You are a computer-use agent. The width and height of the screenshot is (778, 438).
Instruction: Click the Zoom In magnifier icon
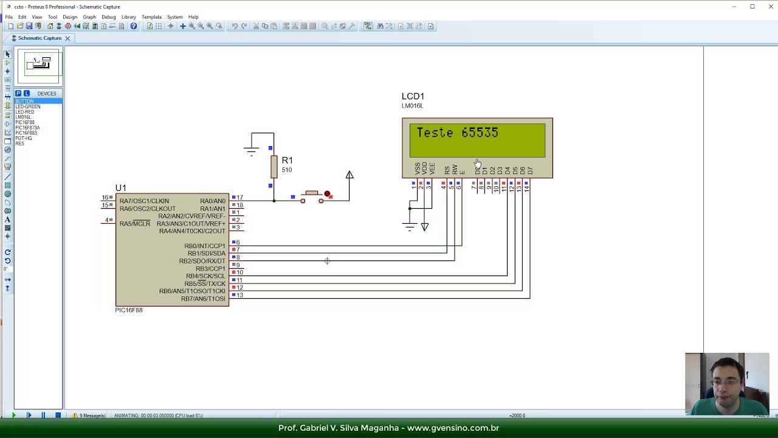pyautogui.click(x=191, y=26)
